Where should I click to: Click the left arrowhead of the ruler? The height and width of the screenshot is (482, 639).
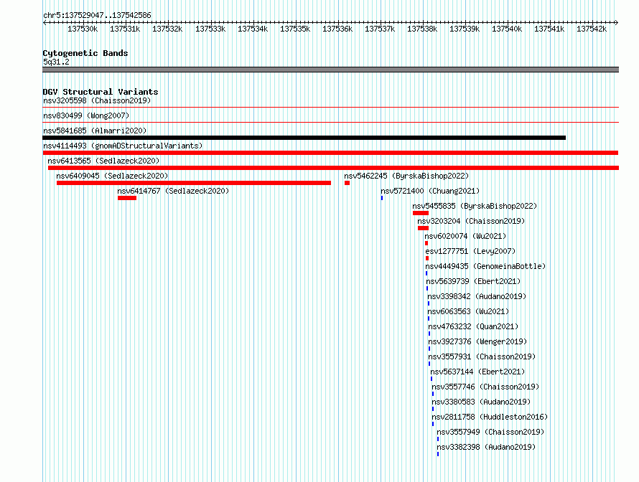point(45,22)
